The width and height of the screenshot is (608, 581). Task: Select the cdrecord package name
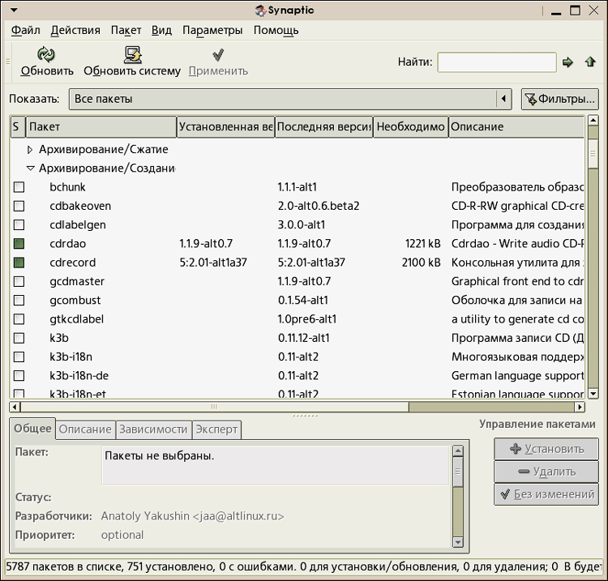click(72, 263)
